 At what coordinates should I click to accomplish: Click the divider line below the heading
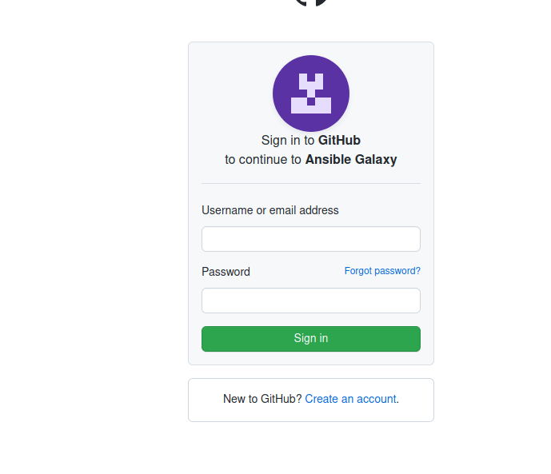[x=311, y=183]
